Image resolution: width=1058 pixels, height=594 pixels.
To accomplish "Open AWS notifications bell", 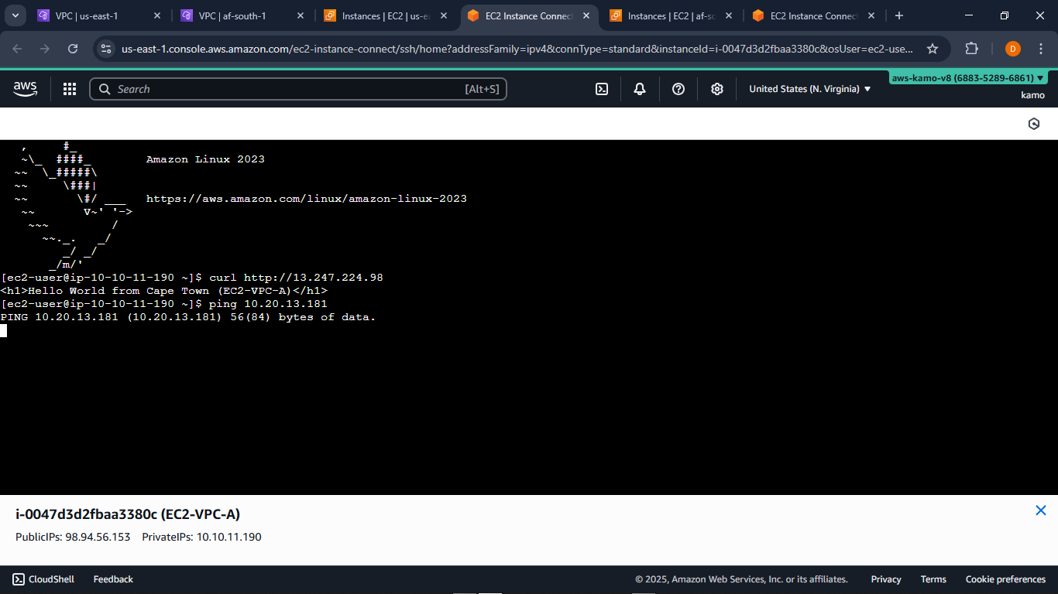I will (639, 88).
